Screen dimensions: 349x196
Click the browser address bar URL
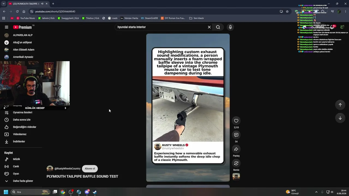55,11
